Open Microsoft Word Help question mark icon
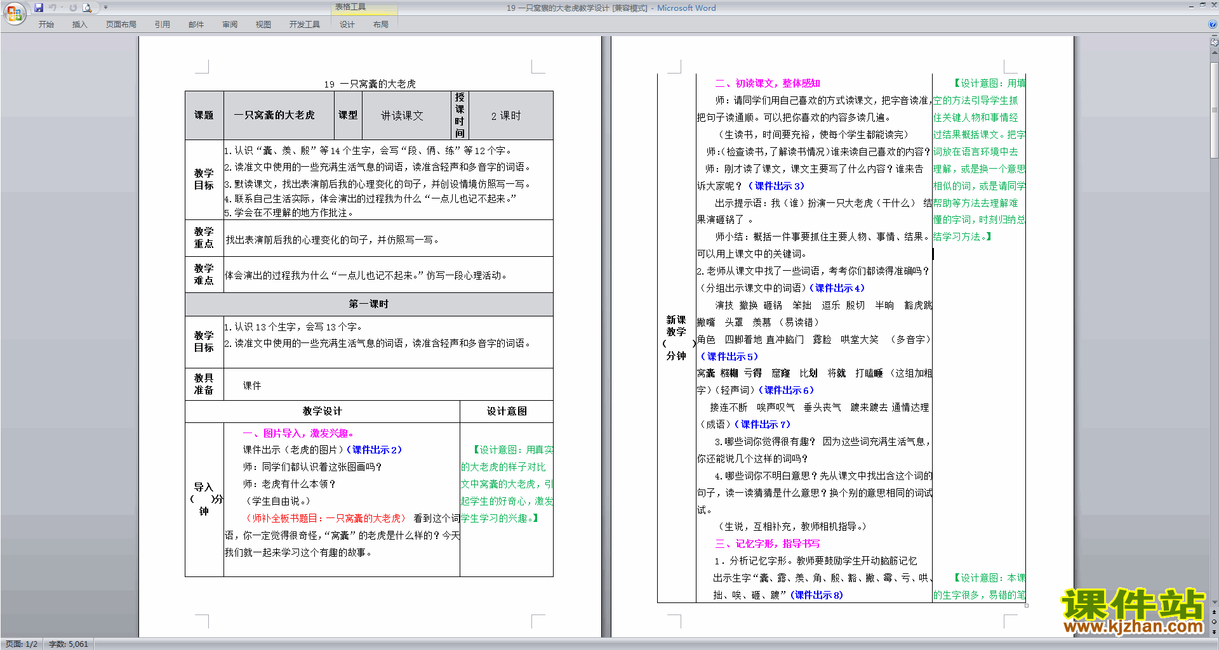Screen dimensions: 1219x650 [x=1213, y=24]
